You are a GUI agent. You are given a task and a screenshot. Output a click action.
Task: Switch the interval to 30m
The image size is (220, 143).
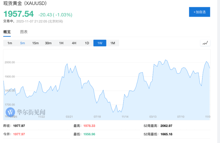pos(48,43)
